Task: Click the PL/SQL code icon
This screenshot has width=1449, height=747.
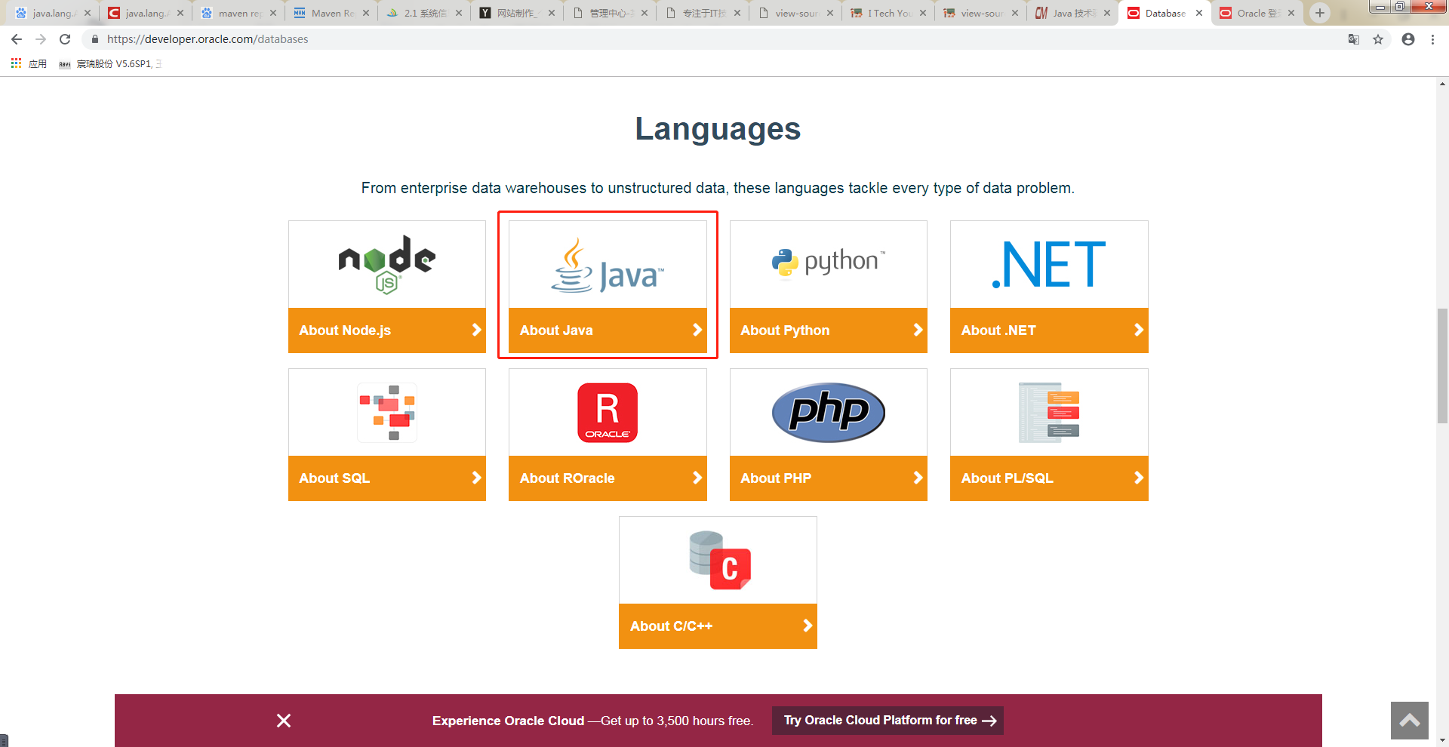Action: point(1049,412)
